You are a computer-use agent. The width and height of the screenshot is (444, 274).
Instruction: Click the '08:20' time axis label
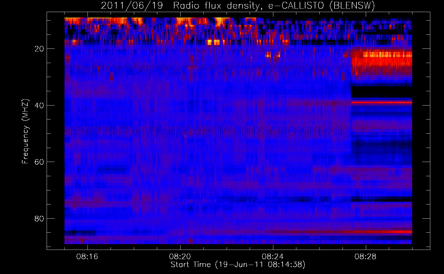tap(180, 257)
